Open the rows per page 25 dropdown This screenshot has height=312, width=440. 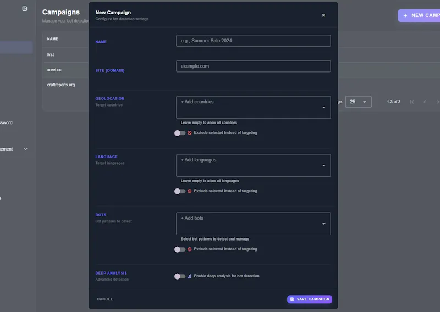point(359,102)
